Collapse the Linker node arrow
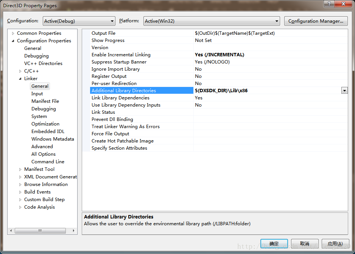This screenshot has height=254, width=355. point(20,79)
